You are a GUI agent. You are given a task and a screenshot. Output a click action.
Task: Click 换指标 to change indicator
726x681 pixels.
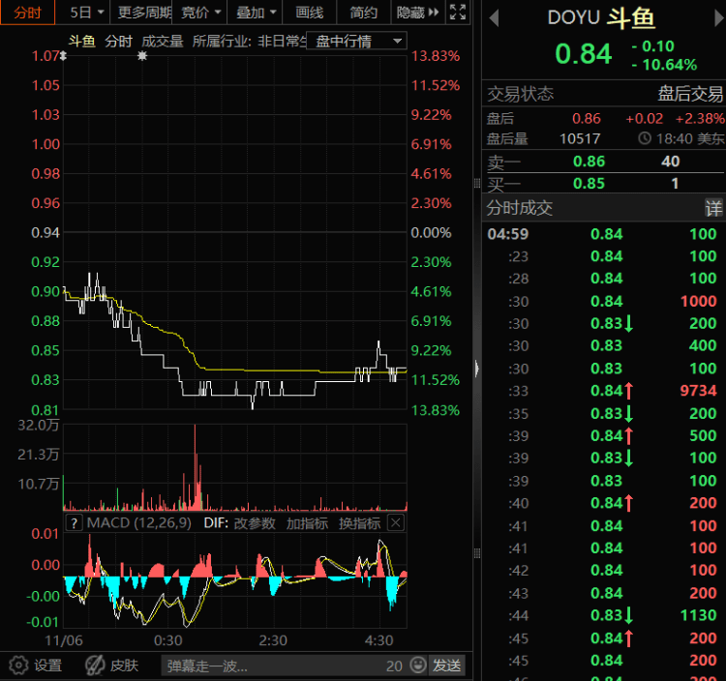[359, 523]
